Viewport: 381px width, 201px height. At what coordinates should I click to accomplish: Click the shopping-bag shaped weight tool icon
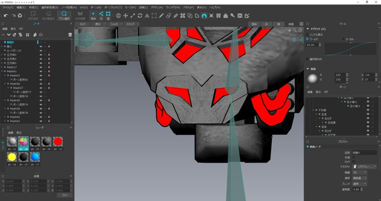point(225,16)
